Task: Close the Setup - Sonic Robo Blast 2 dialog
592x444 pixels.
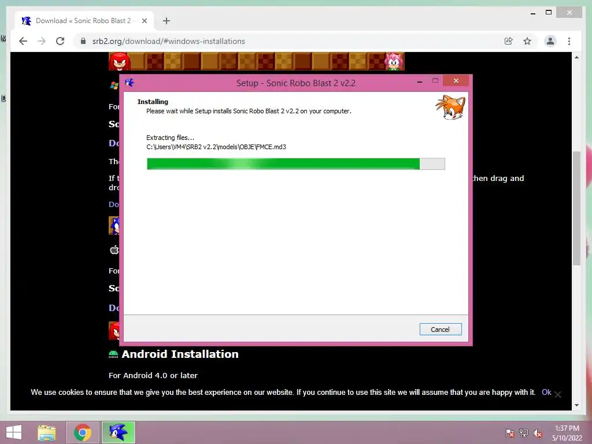Action: tap(456, 81)
